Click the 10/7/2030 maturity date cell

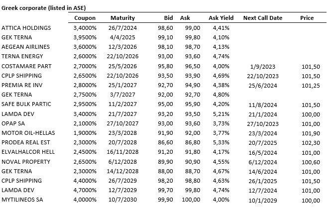click(x=122, y=200)
